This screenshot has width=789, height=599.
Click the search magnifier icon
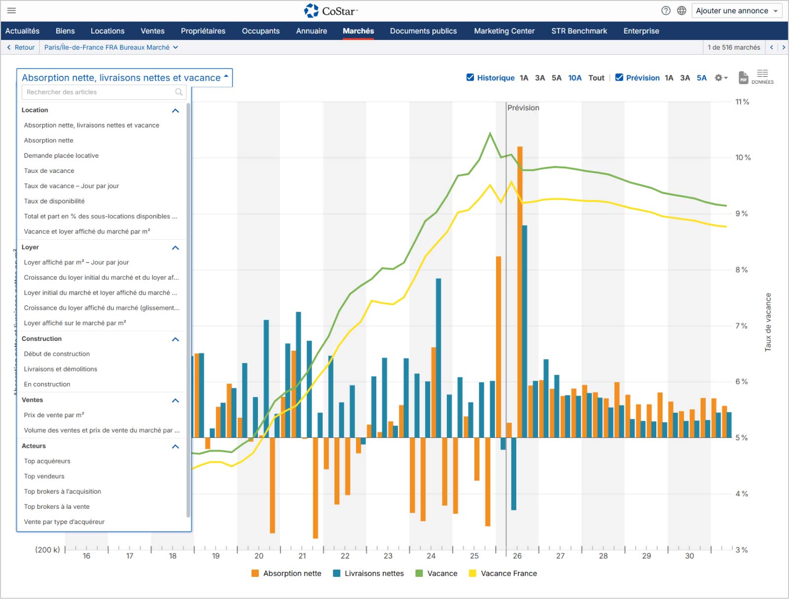179,92
